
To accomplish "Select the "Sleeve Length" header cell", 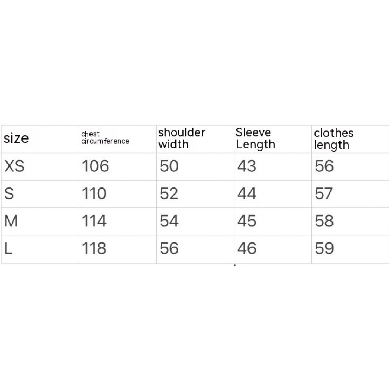I will (255, 138).
